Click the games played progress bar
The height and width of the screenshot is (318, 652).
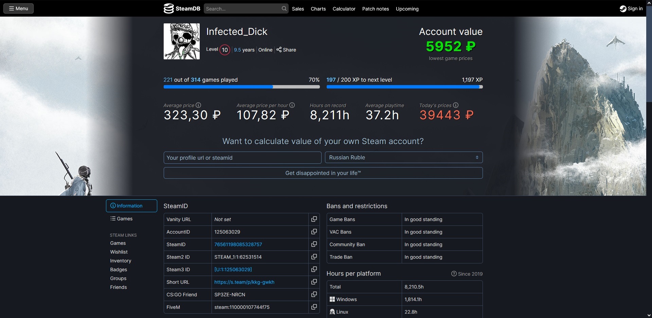pyautogui.click(x=241, y=87)
